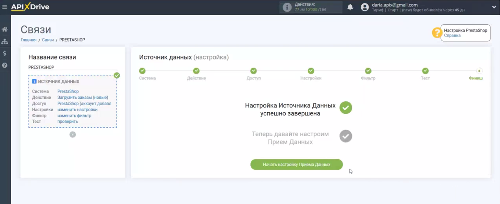Expand the account dropdown arrow
The width and height of the screenshot is (500, 204).
(494, 7)
